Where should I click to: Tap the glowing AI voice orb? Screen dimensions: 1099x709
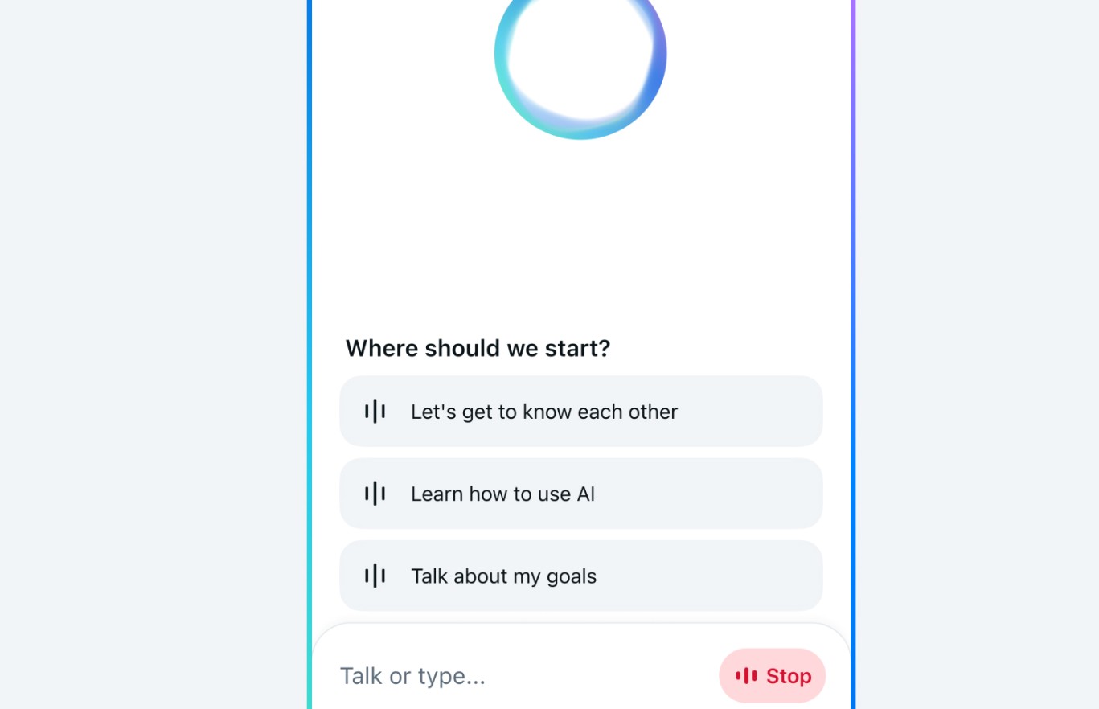[x=580, y=55]
